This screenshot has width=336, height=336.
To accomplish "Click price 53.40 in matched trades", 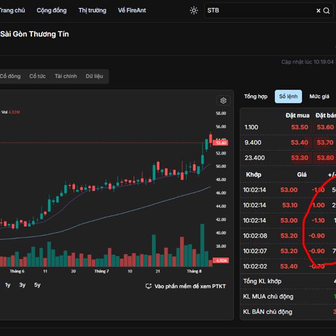I will pos(289,267).
